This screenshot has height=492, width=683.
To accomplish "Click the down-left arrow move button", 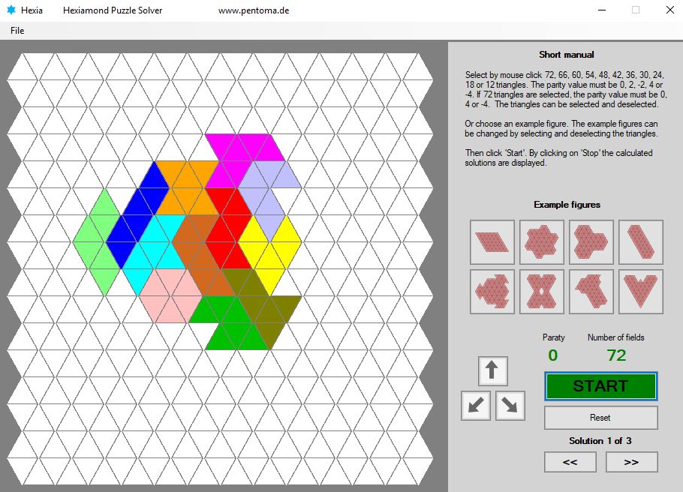I will tap(476, 405).
